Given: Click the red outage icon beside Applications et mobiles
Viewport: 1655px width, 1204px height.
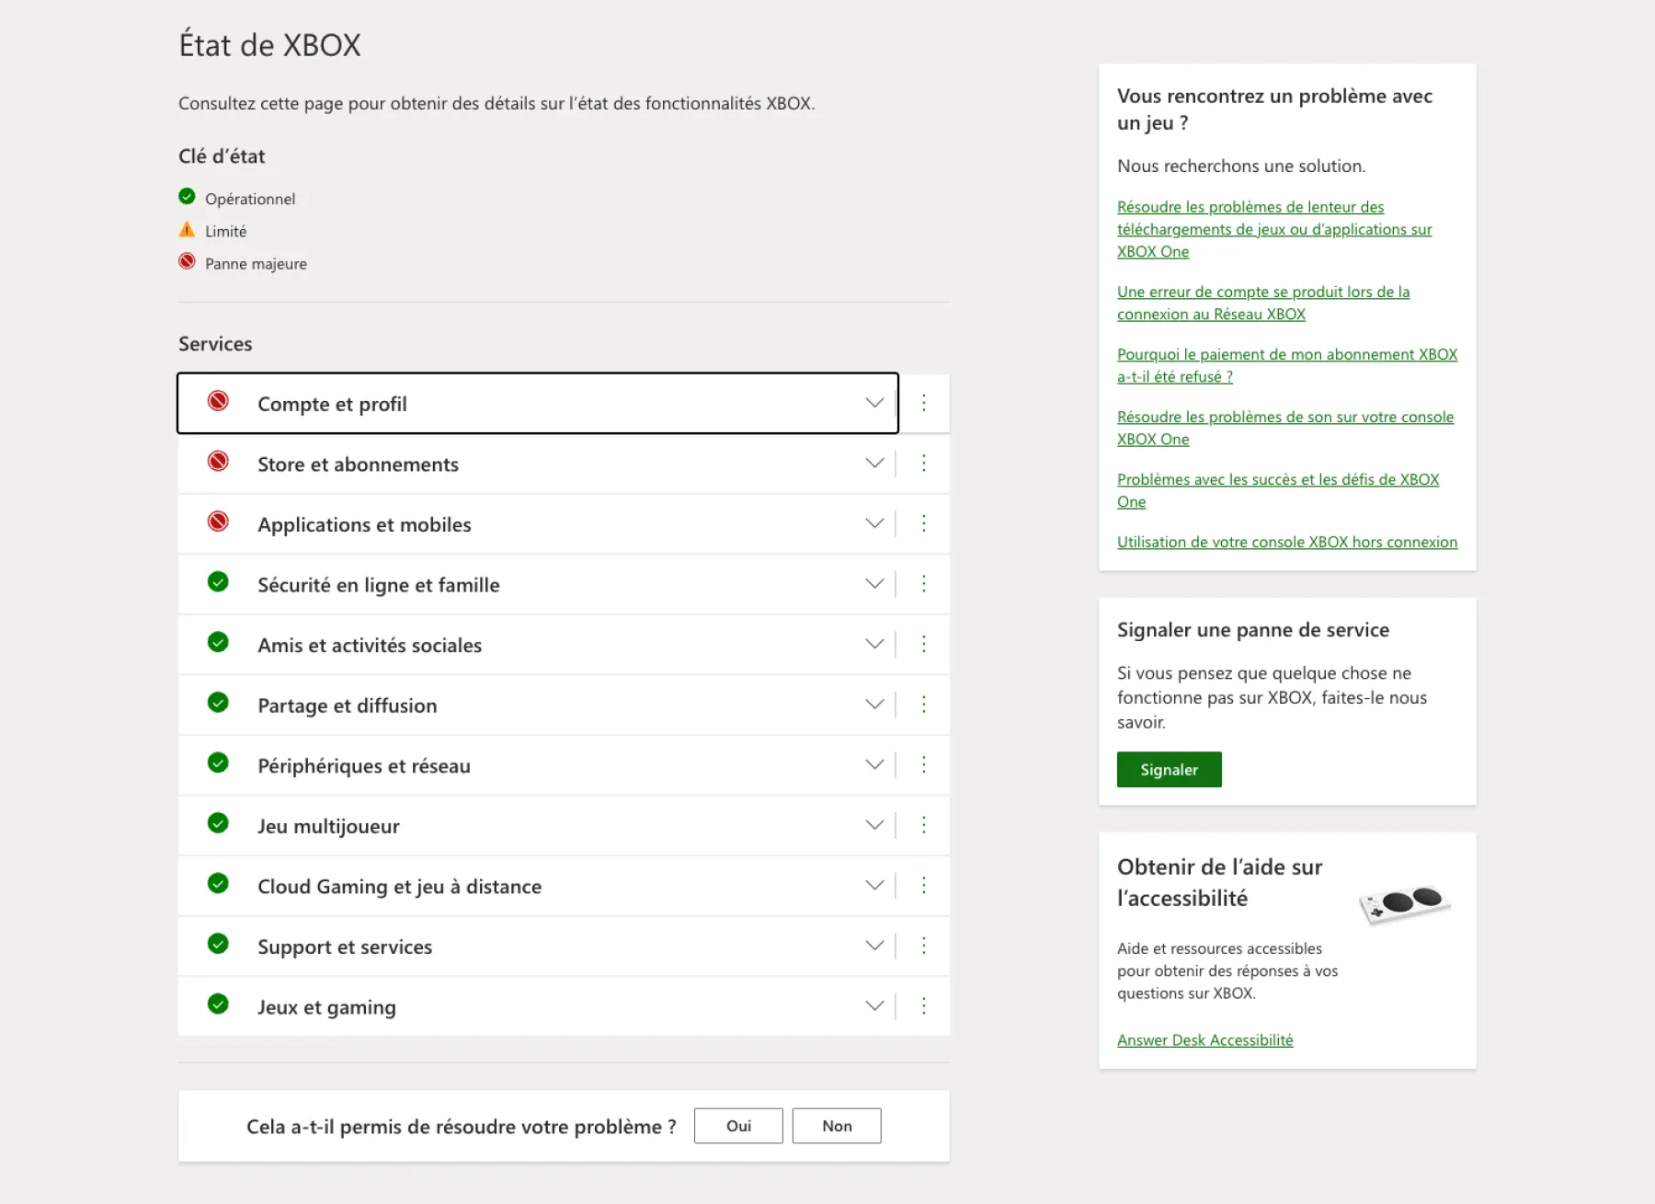Looking at the screenshot, I should (218, 522).
